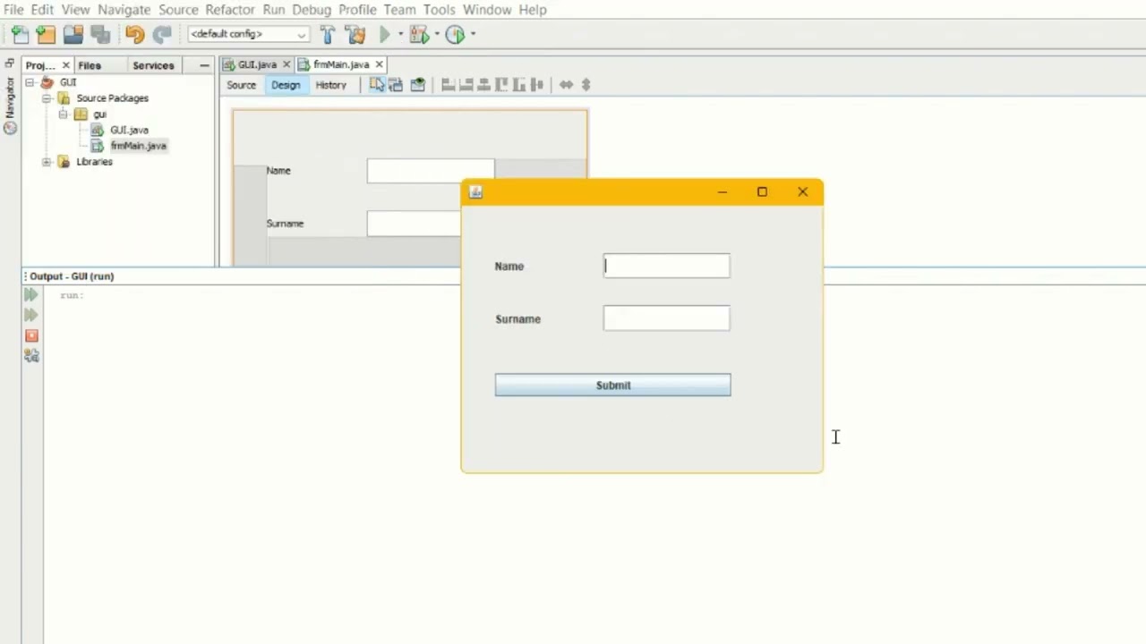Screen dimensions: 1146x644
Task: Expand the Libraries node
Action: [x=47, y=162]
